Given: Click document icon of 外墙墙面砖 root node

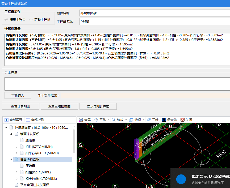Looking at the screenshot, I should (11, 127).
